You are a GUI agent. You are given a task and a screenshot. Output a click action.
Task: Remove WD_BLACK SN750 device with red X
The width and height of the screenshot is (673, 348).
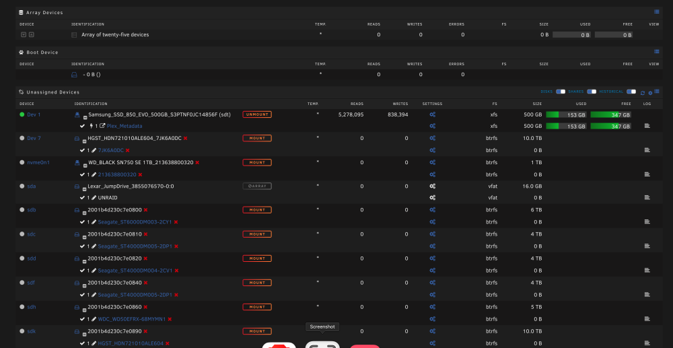[197, 163]
